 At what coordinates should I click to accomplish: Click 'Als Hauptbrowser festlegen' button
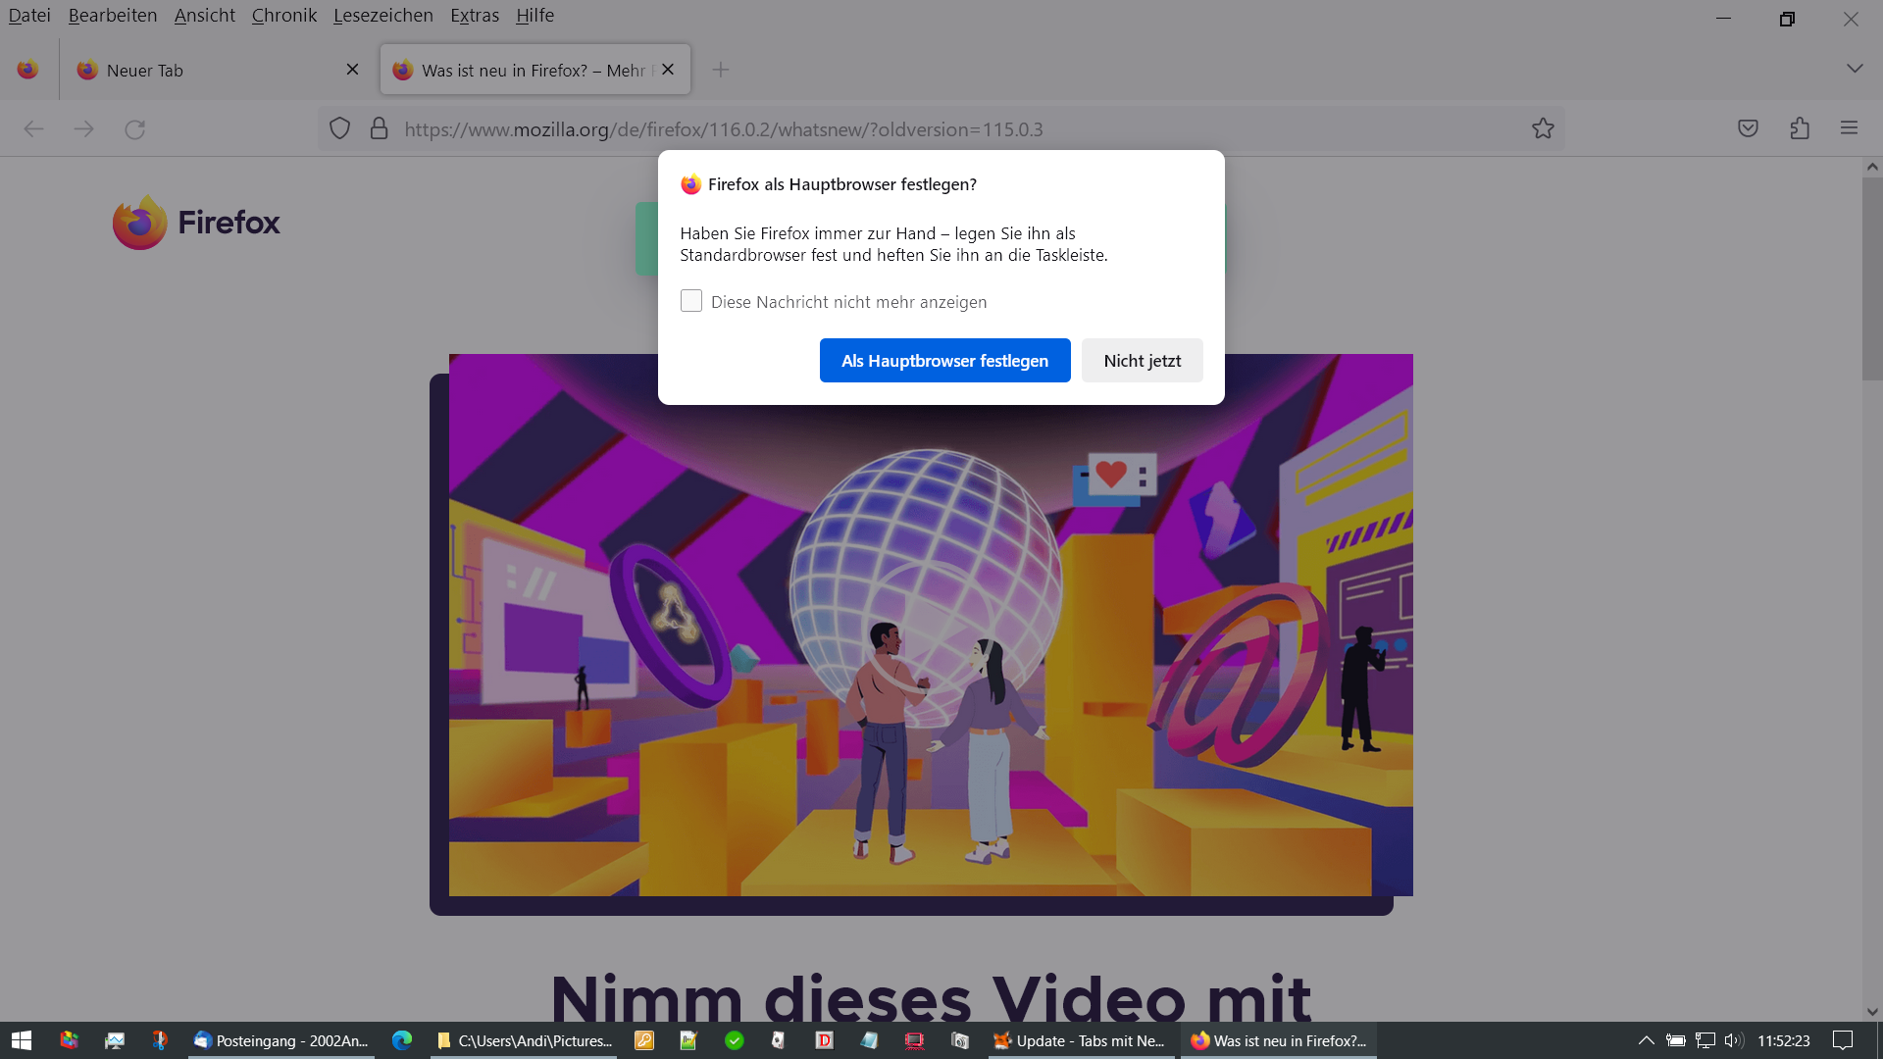point(944,361)
